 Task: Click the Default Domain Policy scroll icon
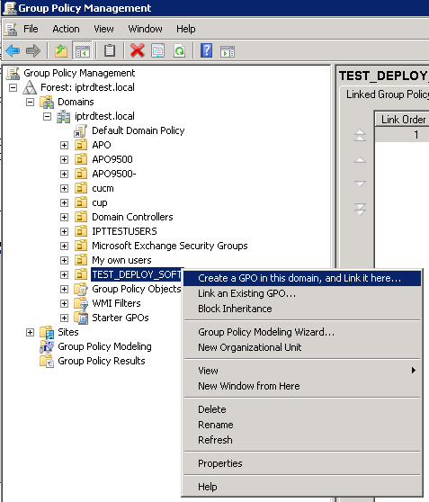[x=80, y=130]
